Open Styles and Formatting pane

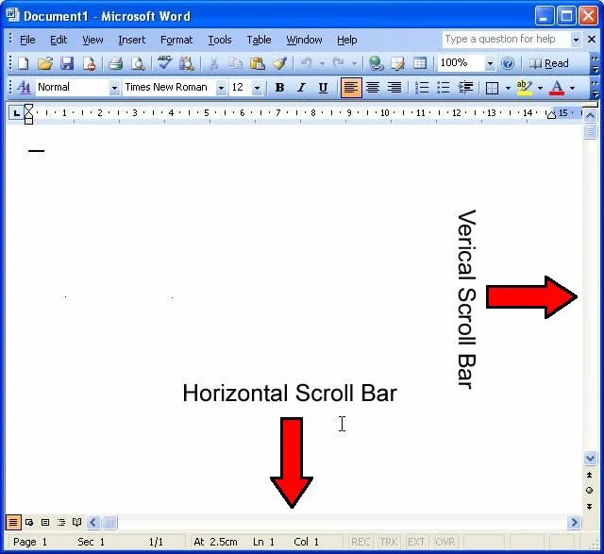pos(24,88)
